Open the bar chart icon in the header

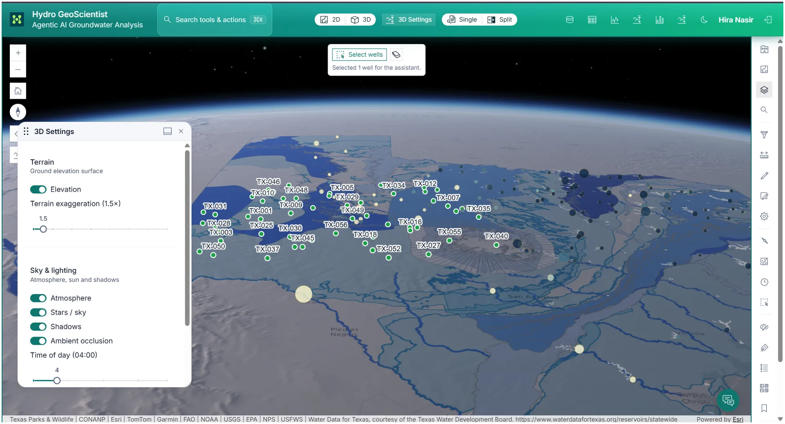coord(659,20)
